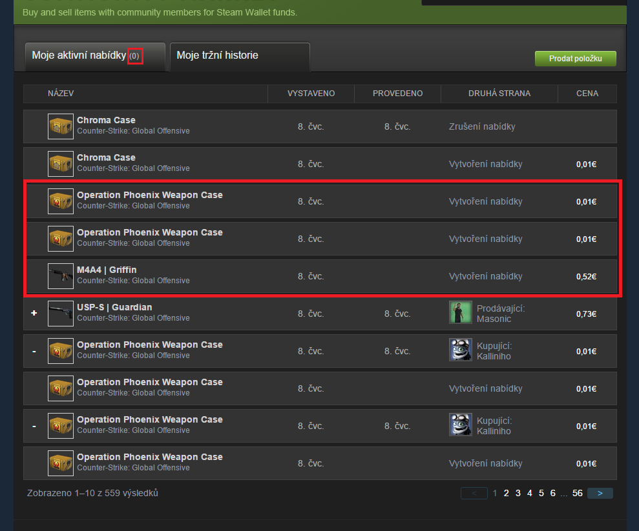The image size is (639, 531).
Task: Click Phoenix Case icon directly above M4A4 Griffin
Action: point(61,239)
